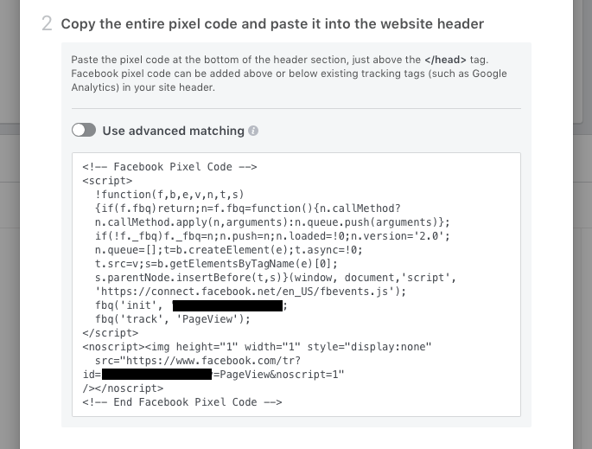Click the !function(f,b,e,v,n,t,s) code line
The width and height of the screenshot is (592, 449).
(169, 195)
